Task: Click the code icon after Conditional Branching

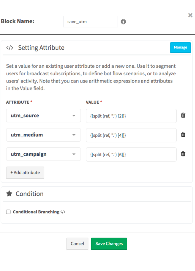Action: (63, 212)
